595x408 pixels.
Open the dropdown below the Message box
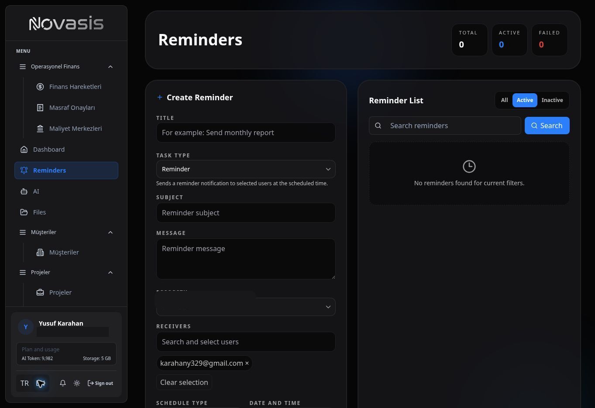[246, 307]
